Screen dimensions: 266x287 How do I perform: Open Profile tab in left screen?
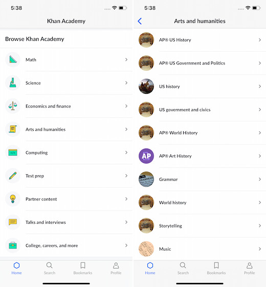coord(116,269)
